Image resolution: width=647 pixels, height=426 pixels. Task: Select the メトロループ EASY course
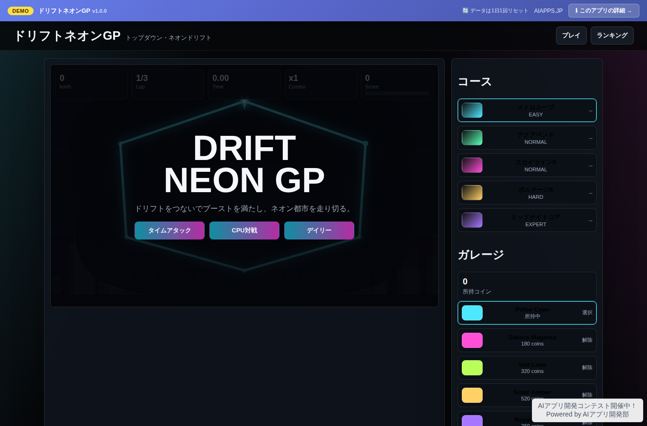coord(527,110)
